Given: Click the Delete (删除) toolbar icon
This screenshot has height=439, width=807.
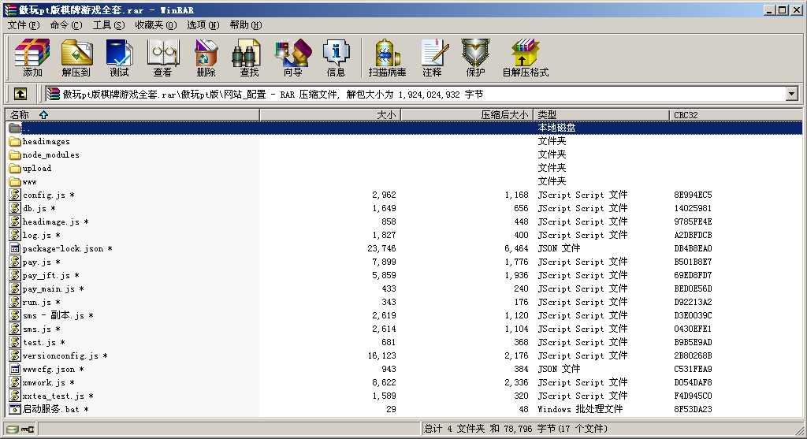Looking at the screenshot, I should click(206, 57).
